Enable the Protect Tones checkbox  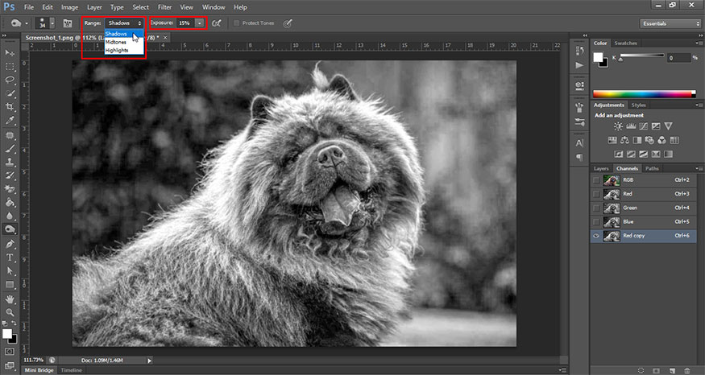click(x=237, y=23)
